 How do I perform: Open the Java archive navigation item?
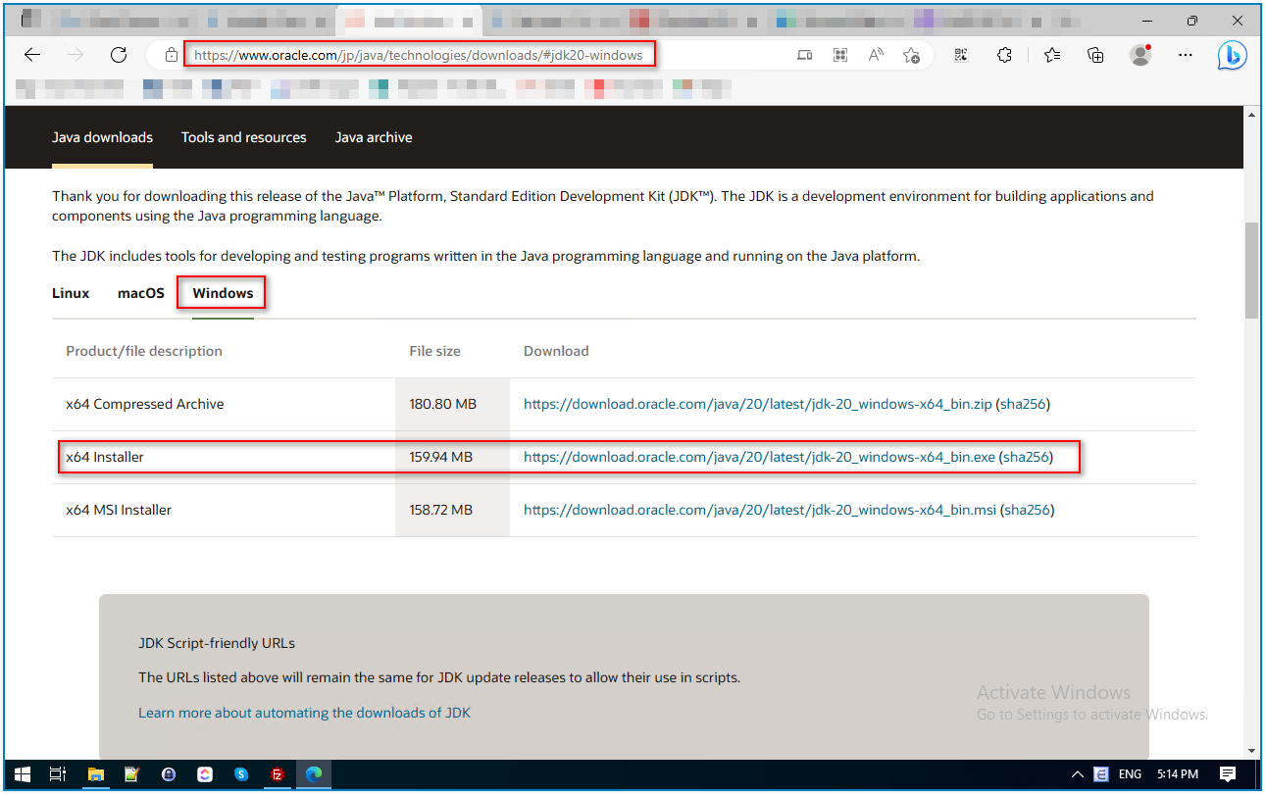pos(374,137)
